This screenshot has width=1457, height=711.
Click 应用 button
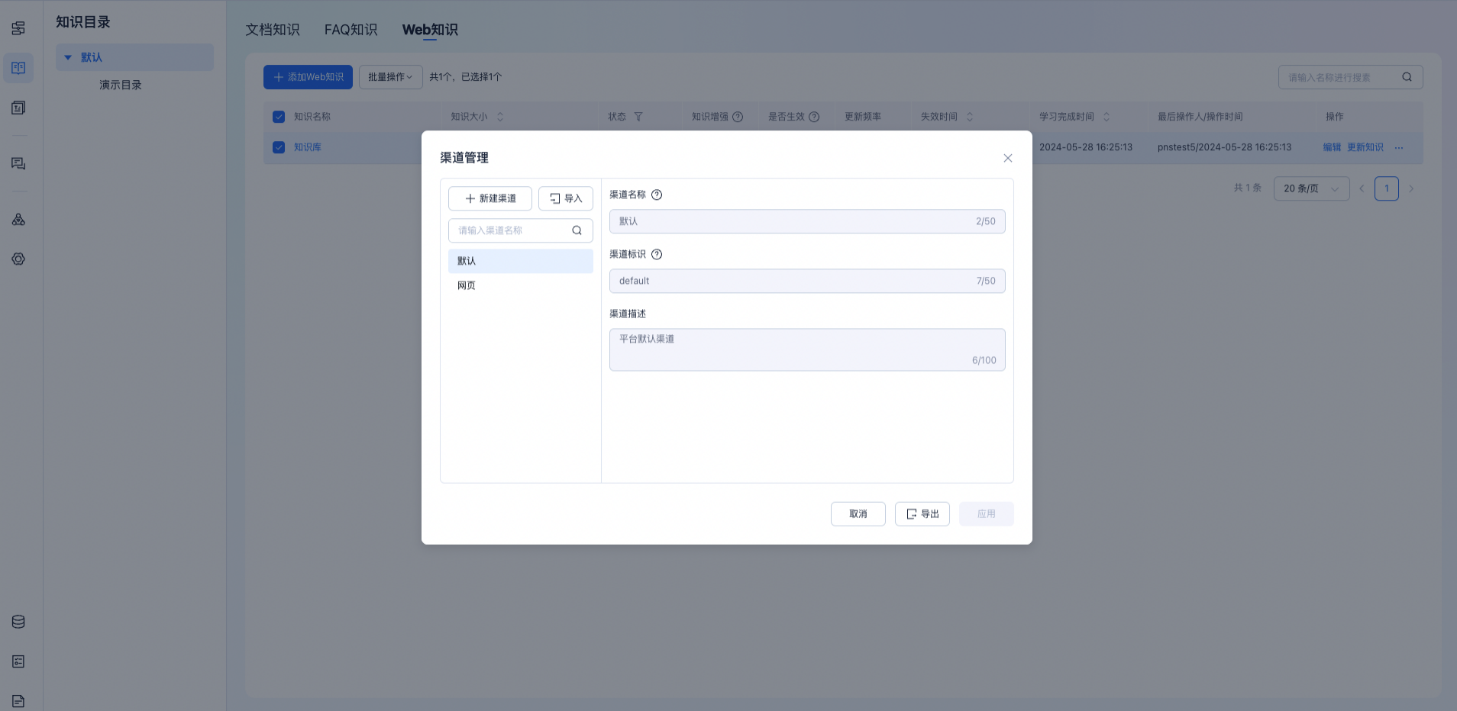click(987, 514)
